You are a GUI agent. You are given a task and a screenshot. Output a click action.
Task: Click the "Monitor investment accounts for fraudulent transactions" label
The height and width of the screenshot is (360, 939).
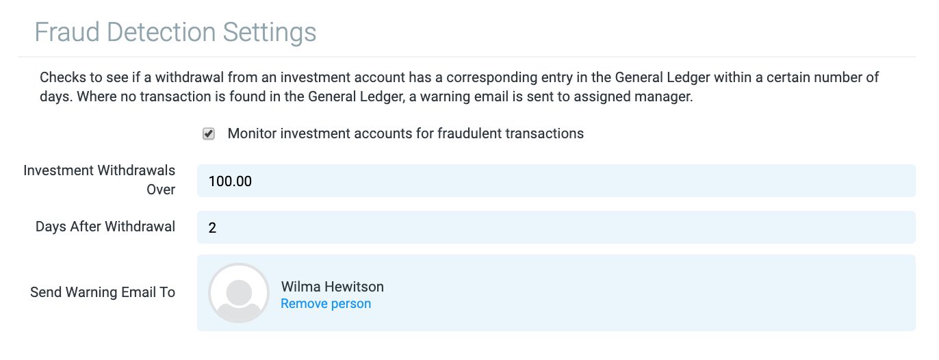coord(405,134)
